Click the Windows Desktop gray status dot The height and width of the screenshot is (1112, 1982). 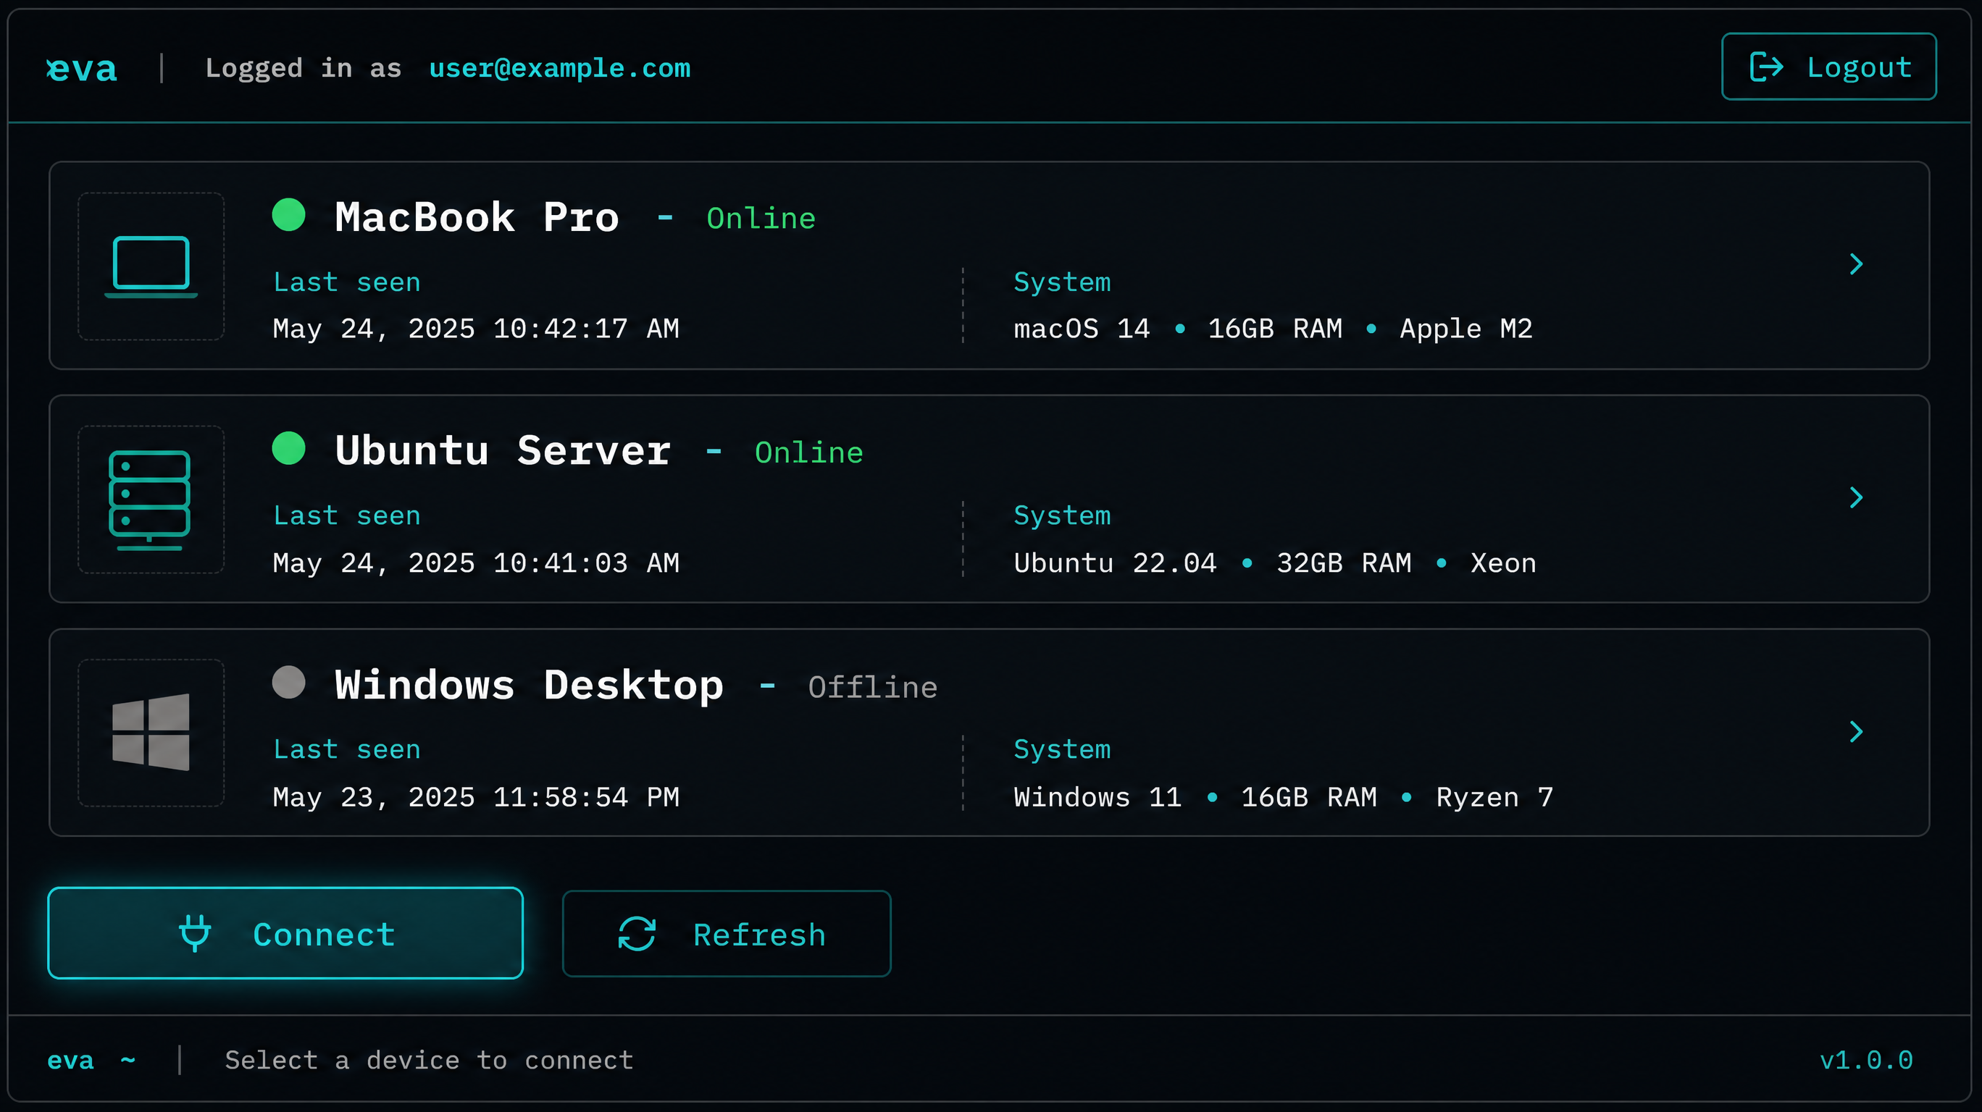coord(289,682)
